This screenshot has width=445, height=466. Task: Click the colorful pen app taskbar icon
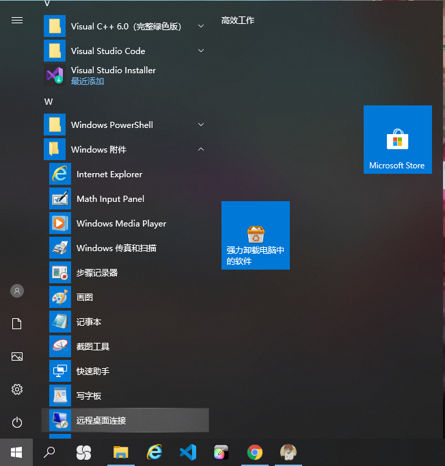[221, 452]
